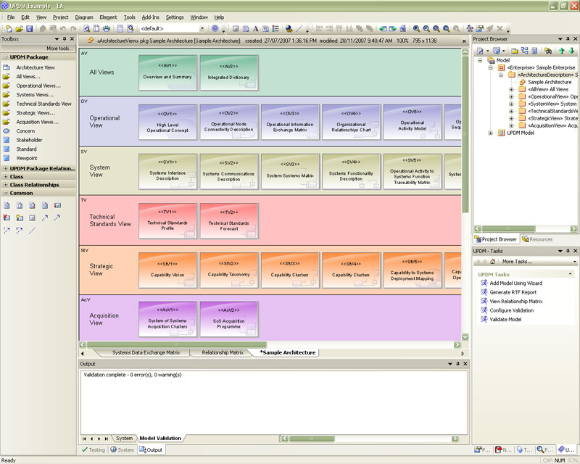This screenshot has height=464, width=580.
Task: Select the Stakeholder tool in the Toolbox
Action: 29,140
